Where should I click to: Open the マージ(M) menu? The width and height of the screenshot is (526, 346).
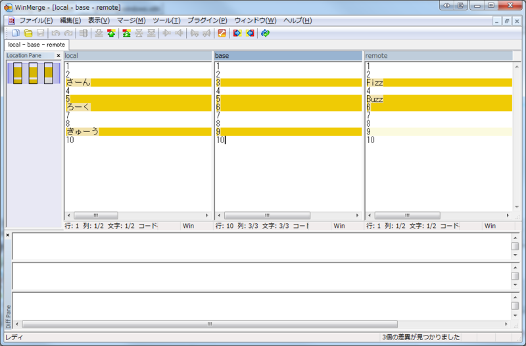click(x=131, y=20)
